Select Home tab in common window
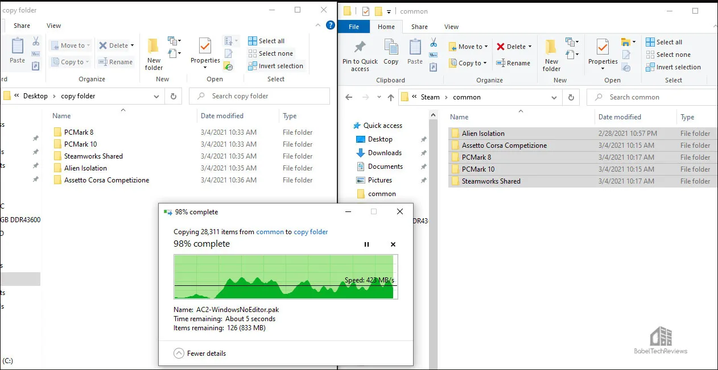The width and height of the screenshot is (718, 370). (x=386, y=27)
